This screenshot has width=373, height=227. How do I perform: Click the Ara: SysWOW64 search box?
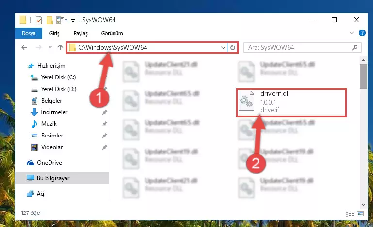pyautogui.click(x=303, y=48)
